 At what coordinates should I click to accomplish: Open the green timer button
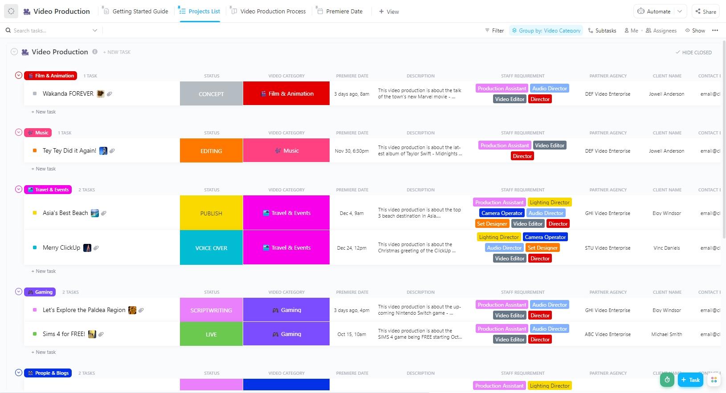coord(667,380)
